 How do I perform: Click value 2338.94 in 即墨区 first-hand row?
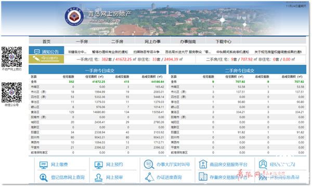click(100, 132)
